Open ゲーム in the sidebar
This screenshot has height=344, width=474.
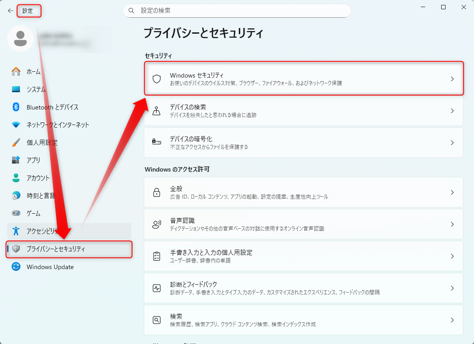pos(69,213)
